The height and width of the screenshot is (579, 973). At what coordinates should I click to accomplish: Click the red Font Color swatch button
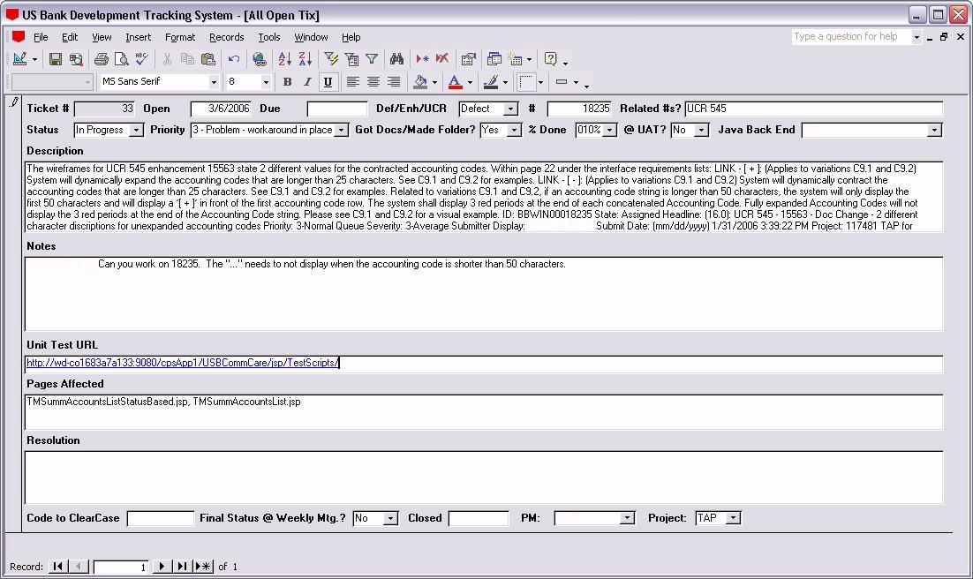click(455, 82)
